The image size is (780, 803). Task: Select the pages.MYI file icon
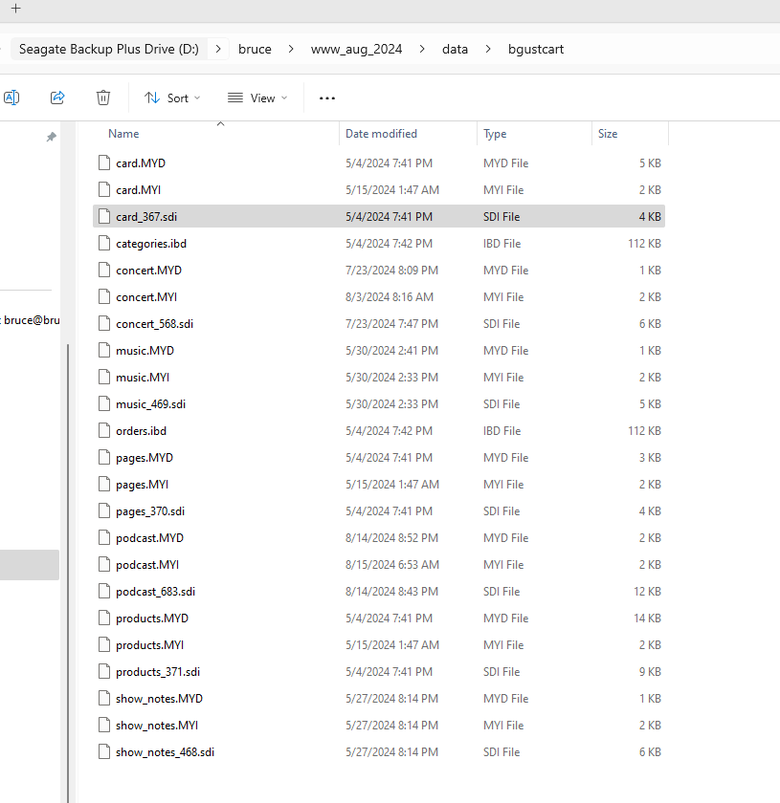pos(104,484)
